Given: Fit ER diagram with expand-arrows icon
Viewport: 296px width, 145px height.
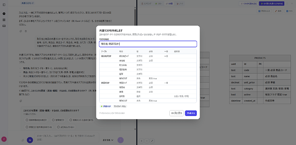Looking at the screenshot, I should click(153, 141).
